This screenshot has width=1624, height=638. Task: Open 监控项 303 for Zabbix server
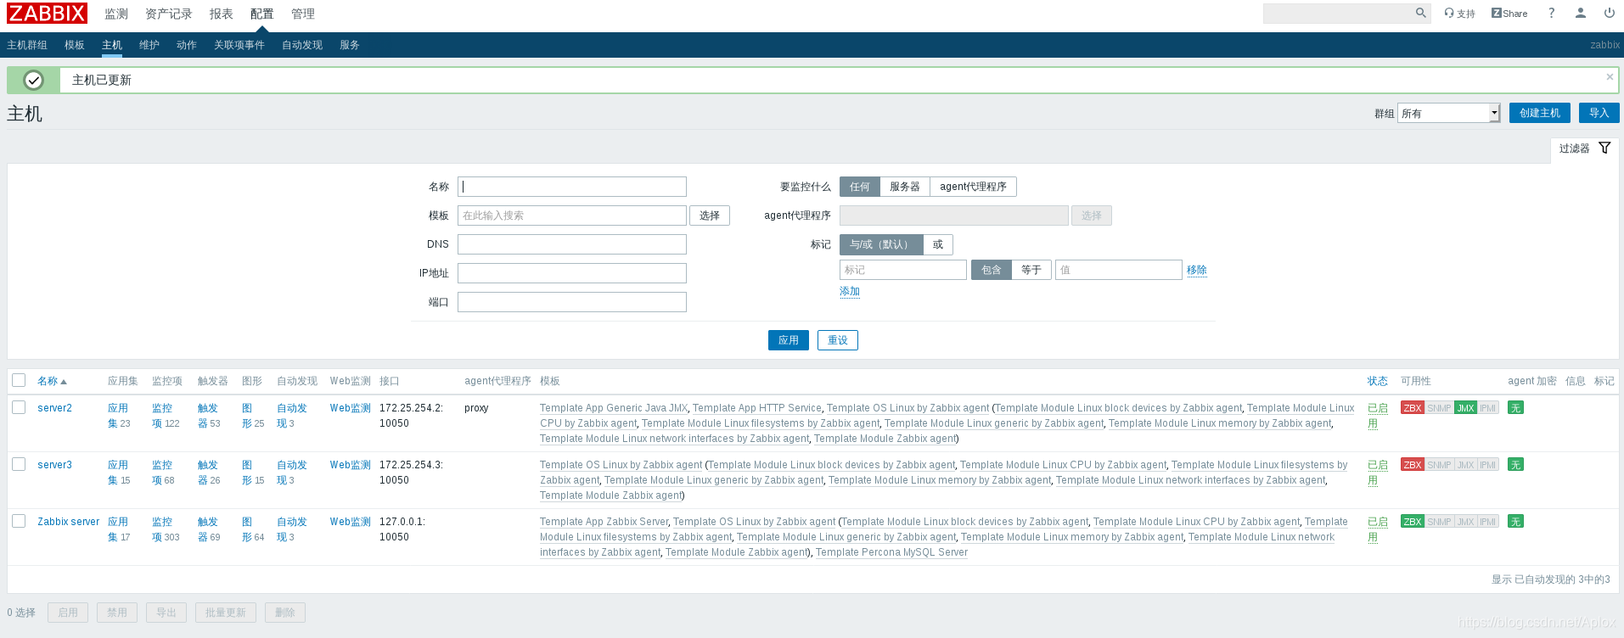[x=166, y=529]
